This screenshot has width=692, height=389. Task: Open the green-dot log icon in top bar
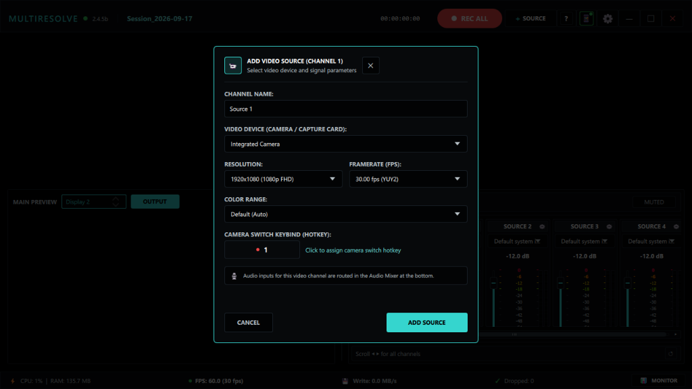587,18
